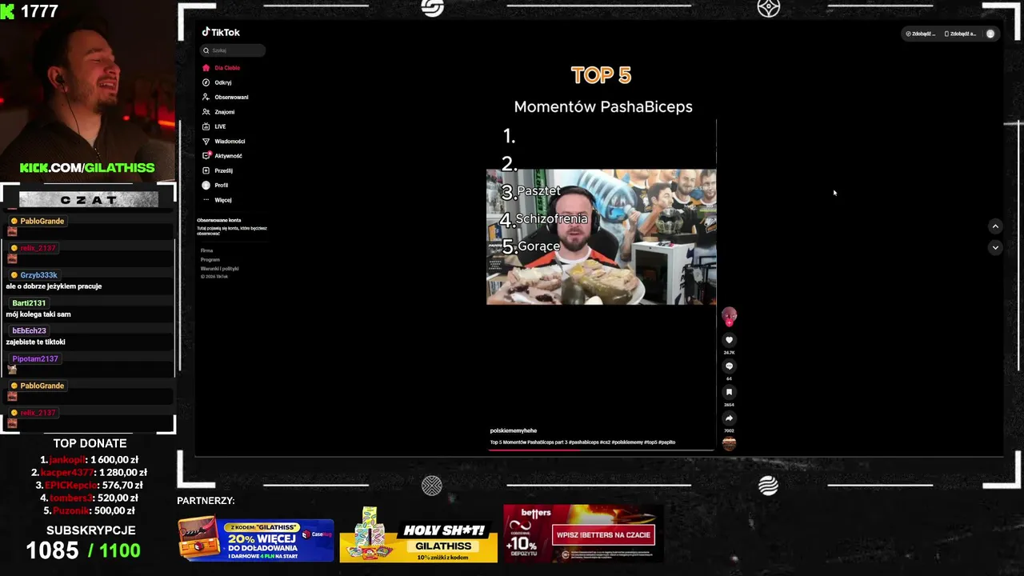Open Profil in the sidebar

click(x=215, y=185)
